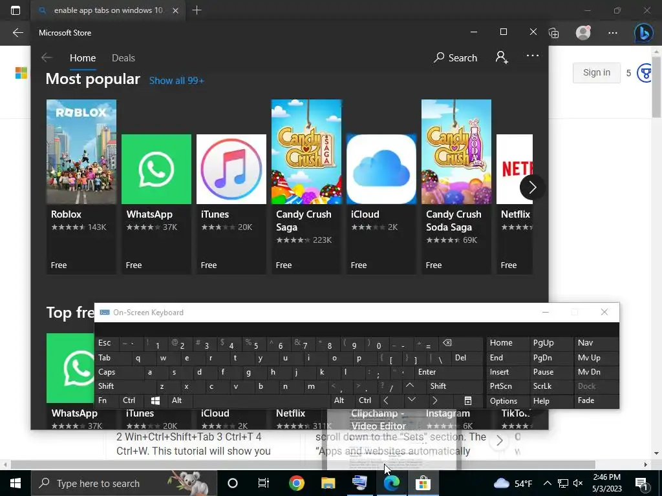Screen dimensions: 662x496
Task: Click Sign in button on webpage
Action: (597, 72)
